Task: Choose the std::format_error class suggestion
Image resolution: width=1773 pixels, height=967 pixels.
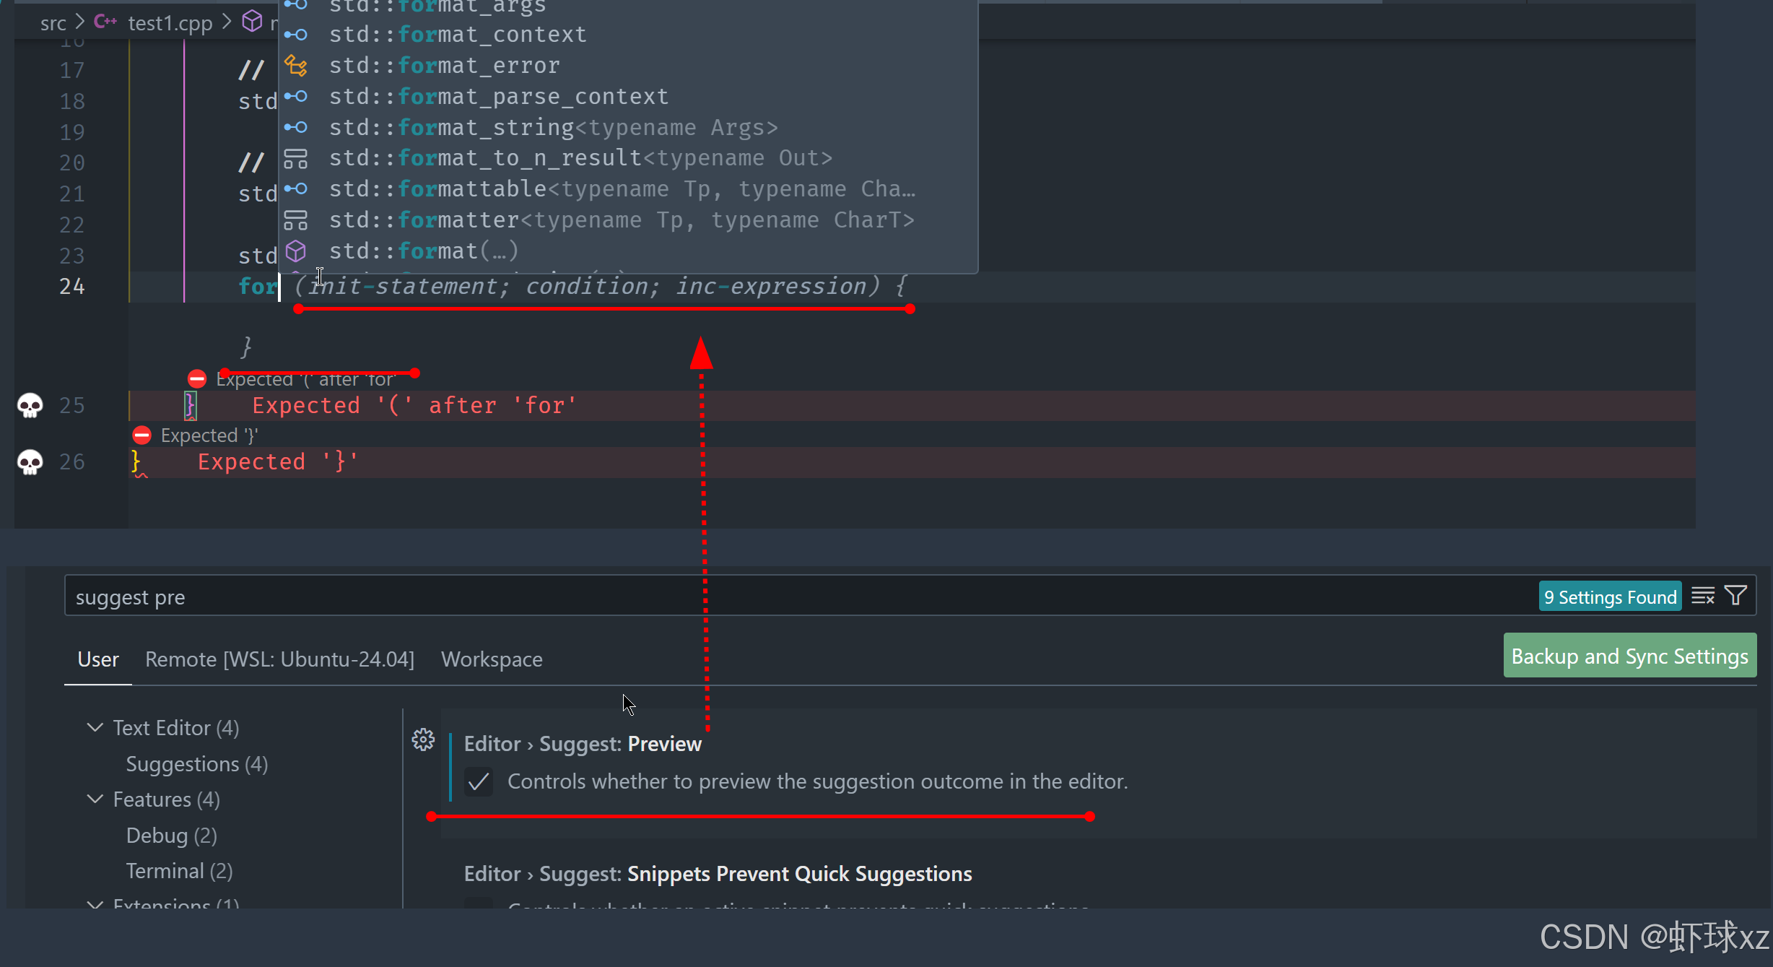Action: 444,66
